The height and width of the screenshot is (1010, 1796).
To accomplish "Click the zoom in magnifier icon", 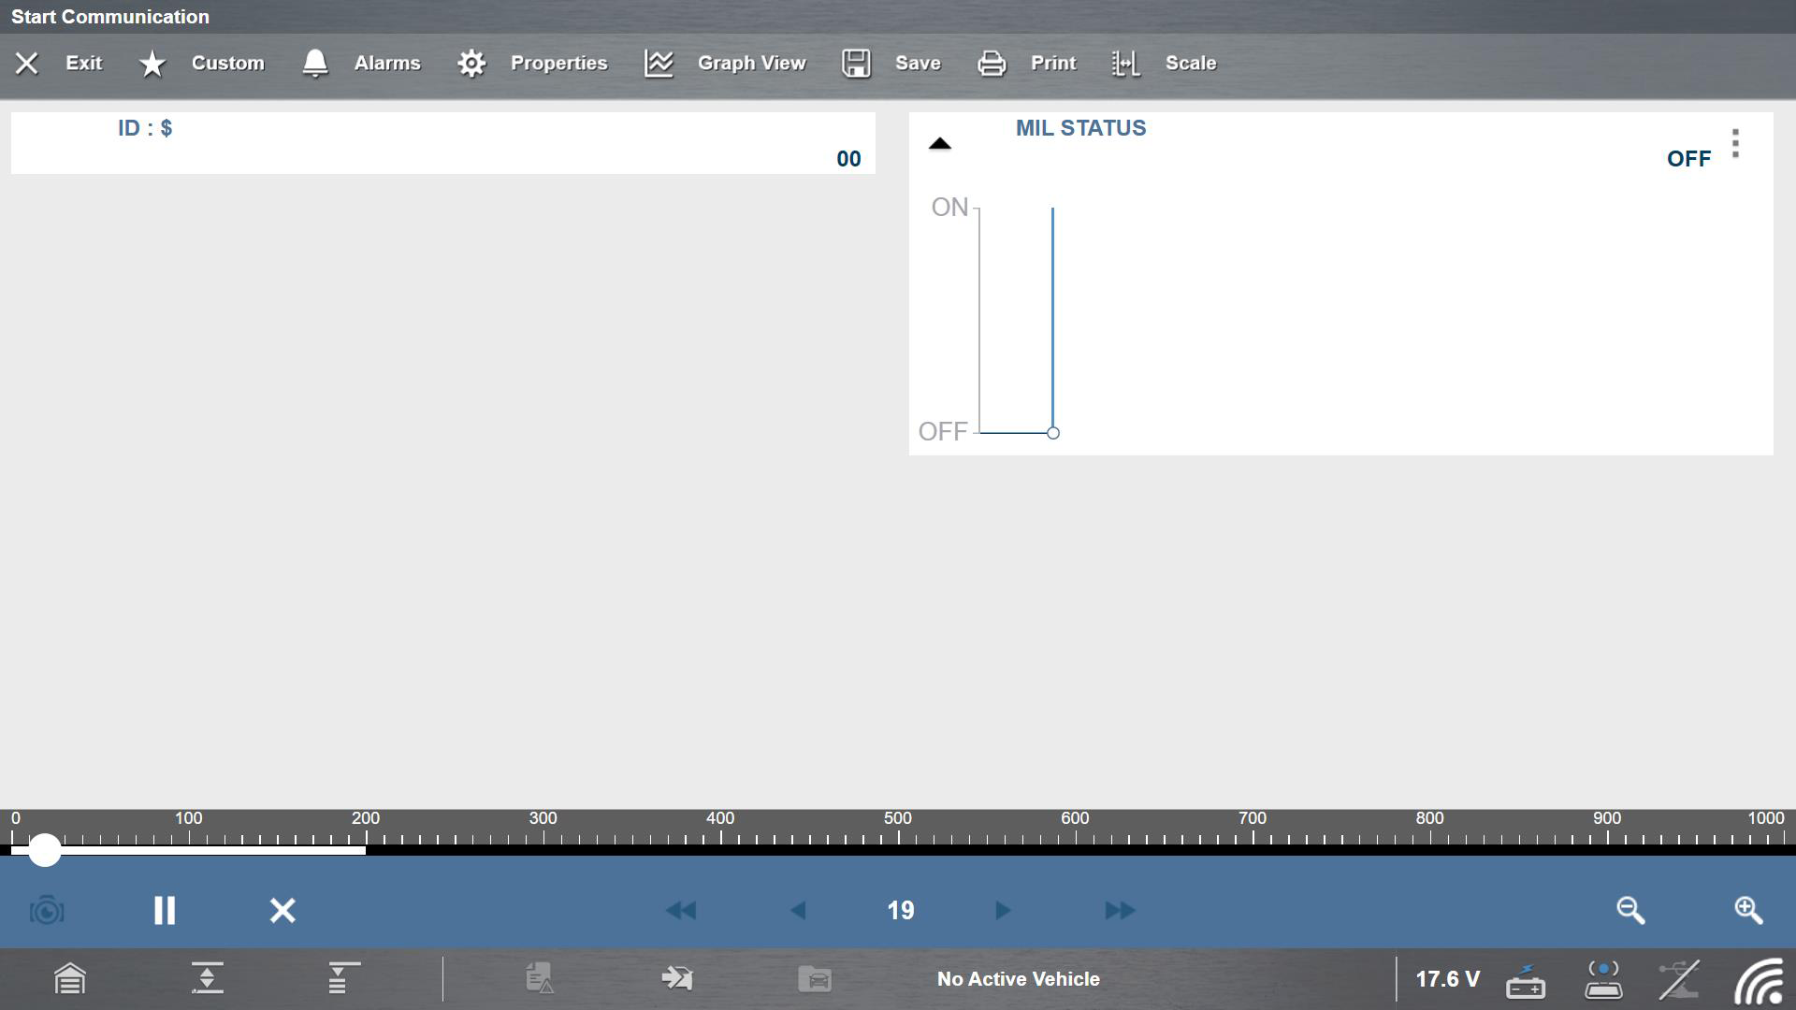I will (x=1748, y=910).
